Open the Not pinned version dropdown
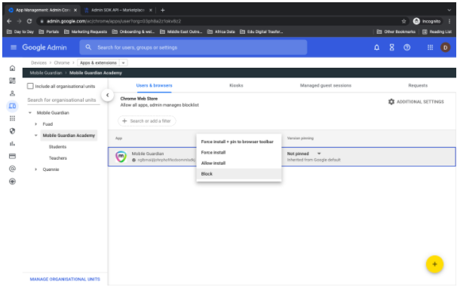The image size is (457, 287). (x=319, y=154)
